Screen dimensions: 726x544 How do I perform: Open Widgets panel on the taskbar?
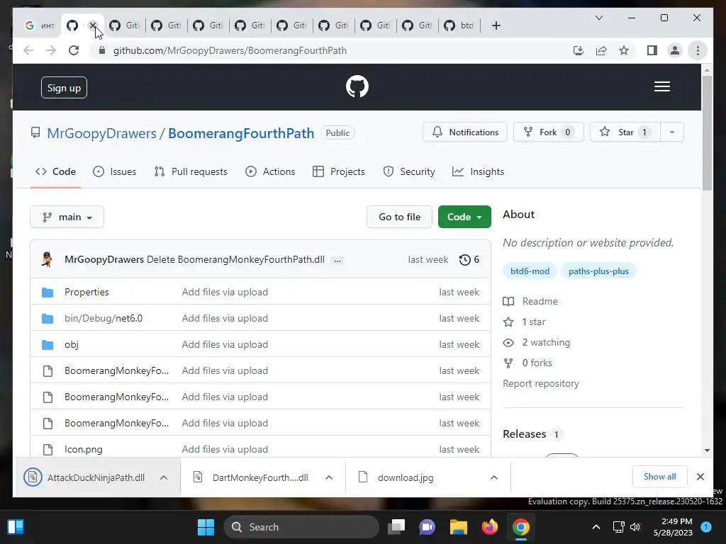point(16,527)
